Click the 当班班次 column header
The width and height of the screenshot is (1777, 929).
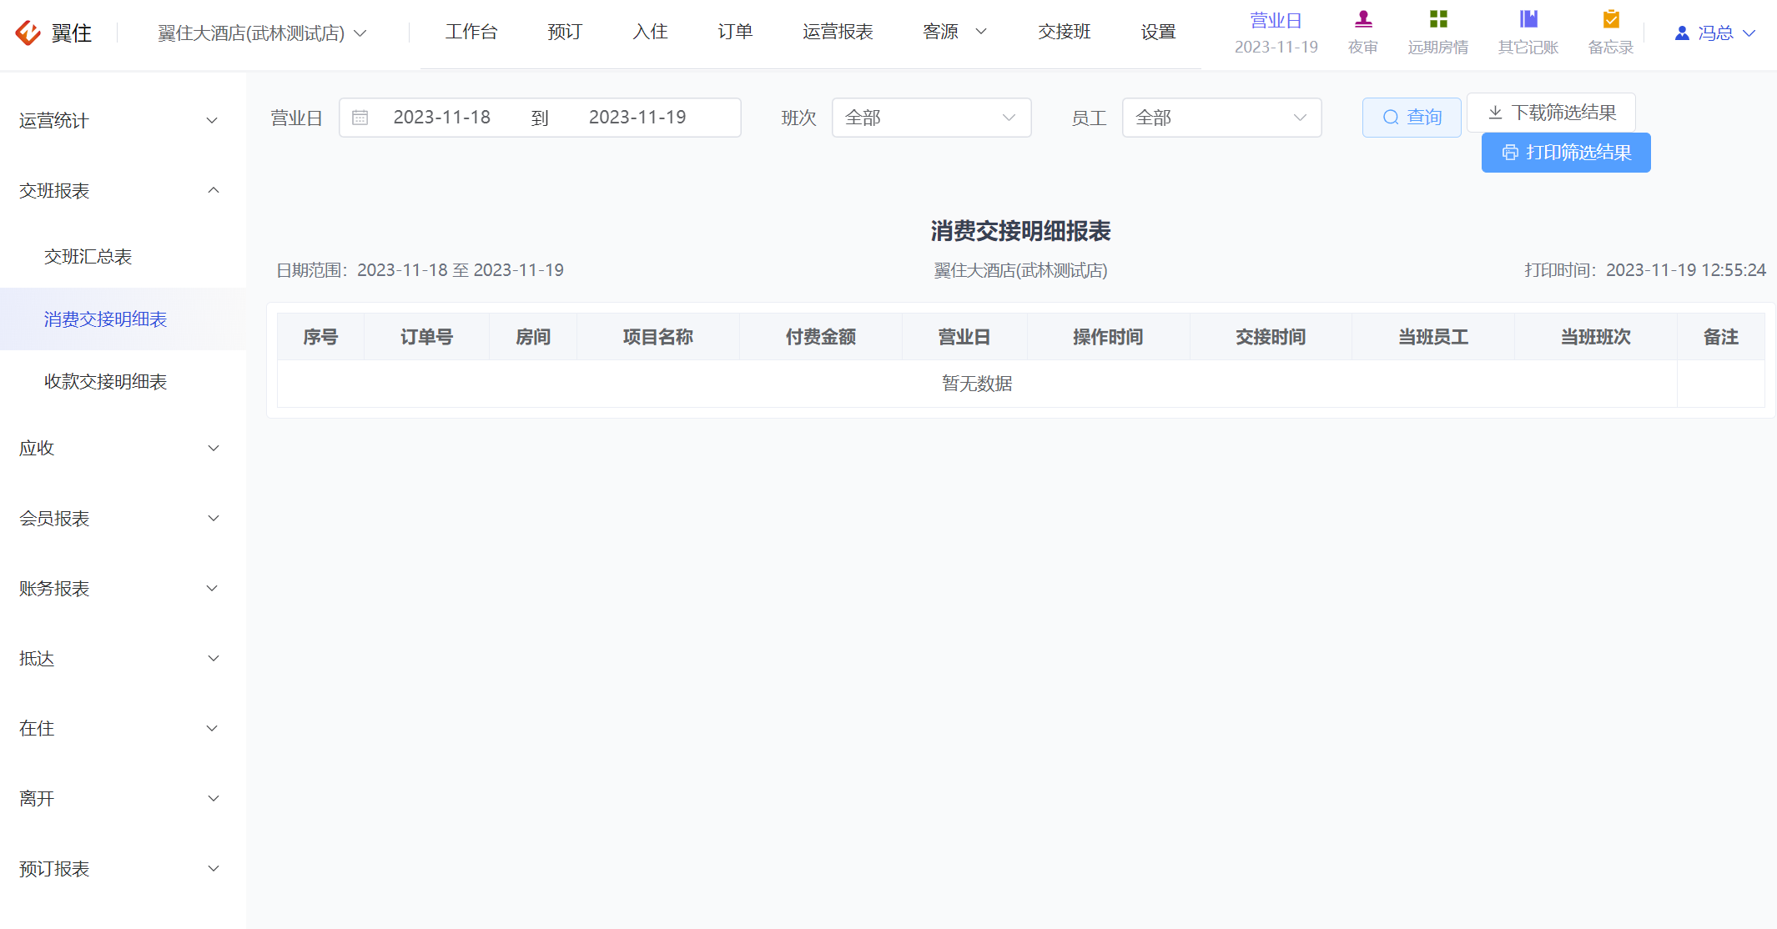pyautogui.click(x=1596, y=337)
